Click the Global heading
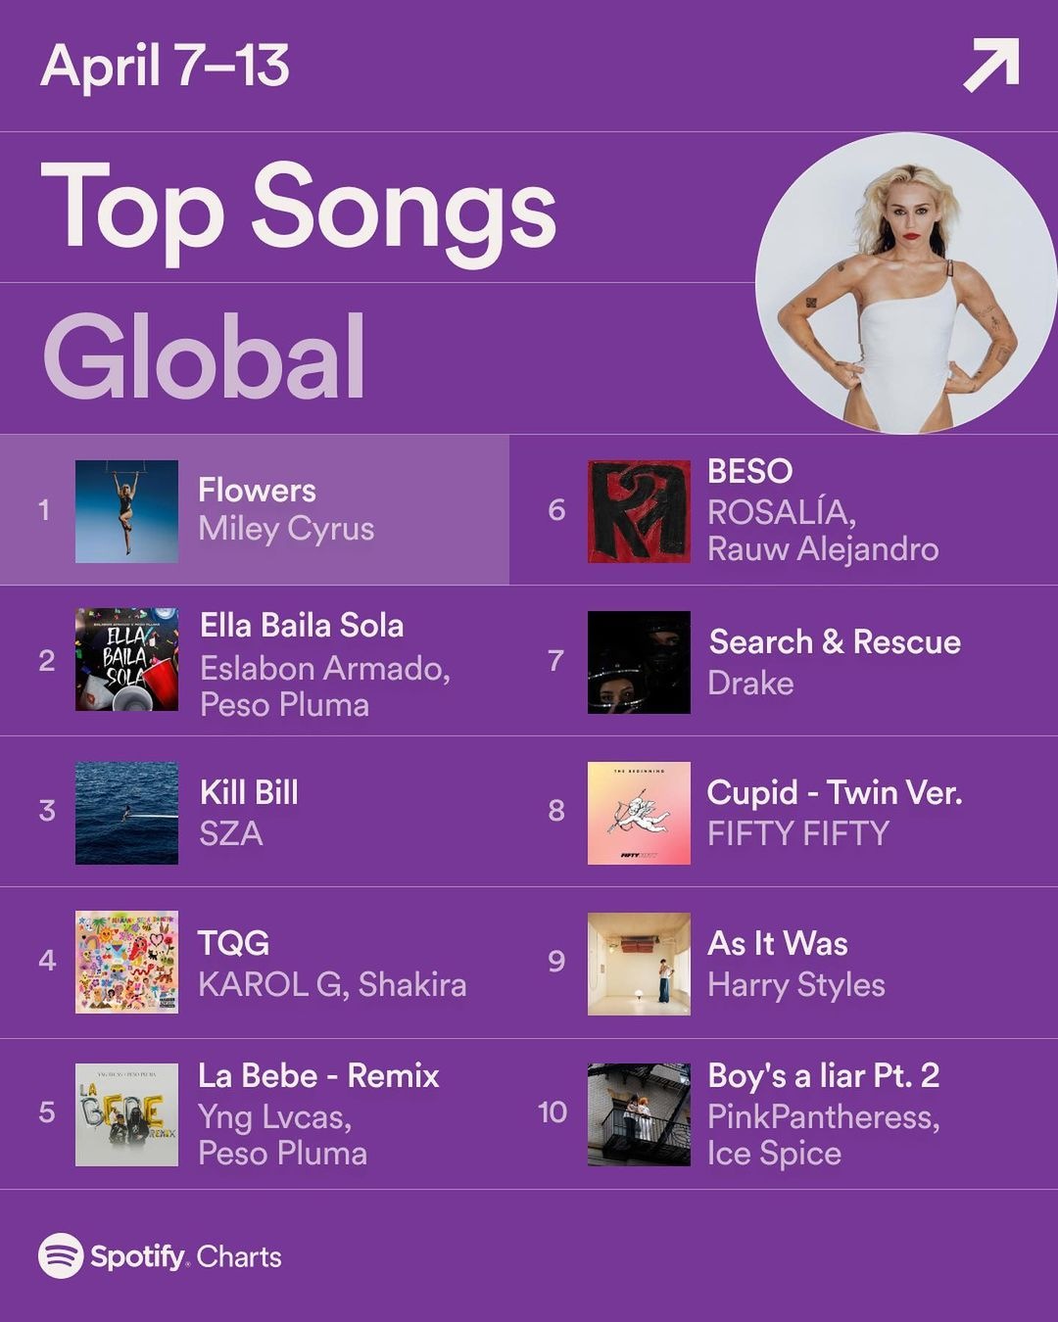The height and width of the screenshot is (1322, 1058). 205,355
